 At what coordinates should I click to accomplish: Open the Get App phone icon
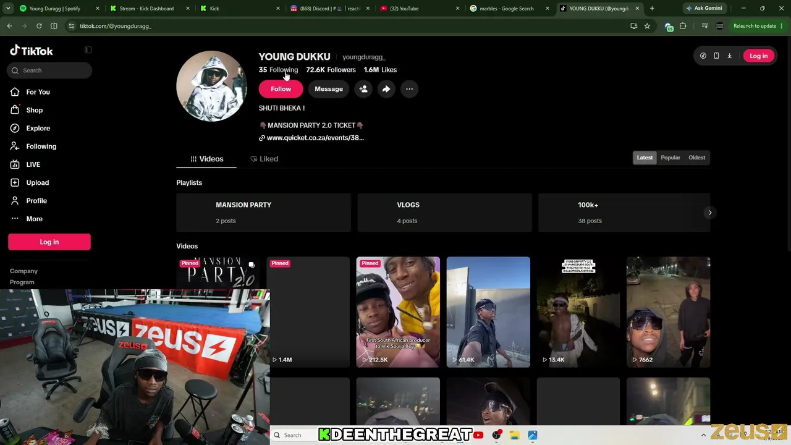(716, 56)
